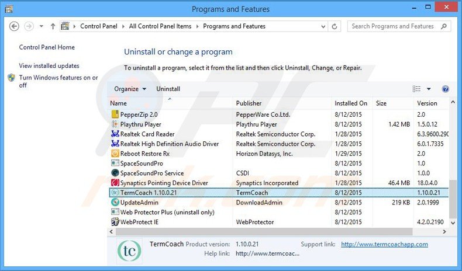Image resolution: width=462 pixels, height=271 pixels.
Task: Expand the All Control Panel Items chevron
Action: tap(197, 26)
